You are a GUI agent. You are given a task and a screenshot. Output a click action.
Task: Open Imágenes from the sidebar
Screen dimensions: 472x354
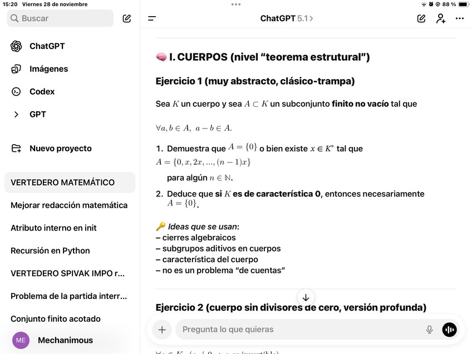pyautogui.click(x=48, y=69)
